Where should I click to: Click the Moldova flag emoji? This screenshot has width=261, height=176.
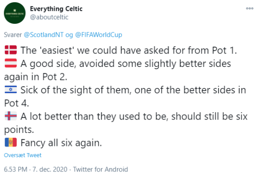11,142
